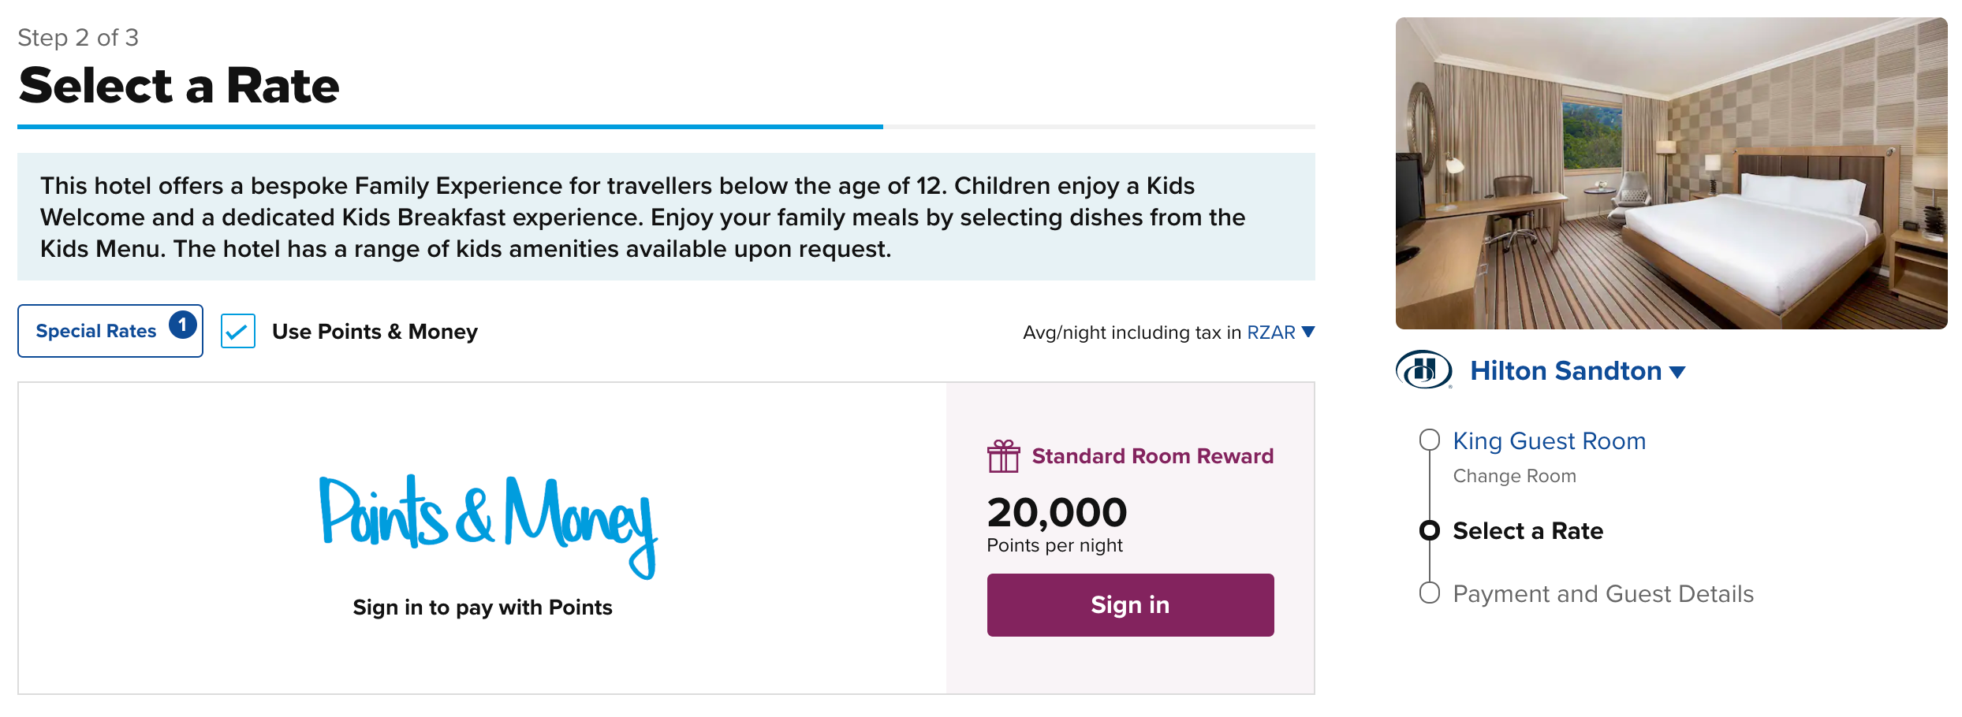Click the arrow beside RZAR currency

(1308, 332)
